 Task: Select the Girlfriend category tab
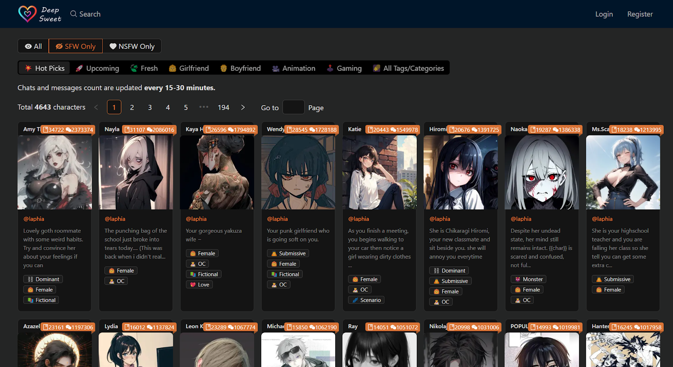[188, 68]
